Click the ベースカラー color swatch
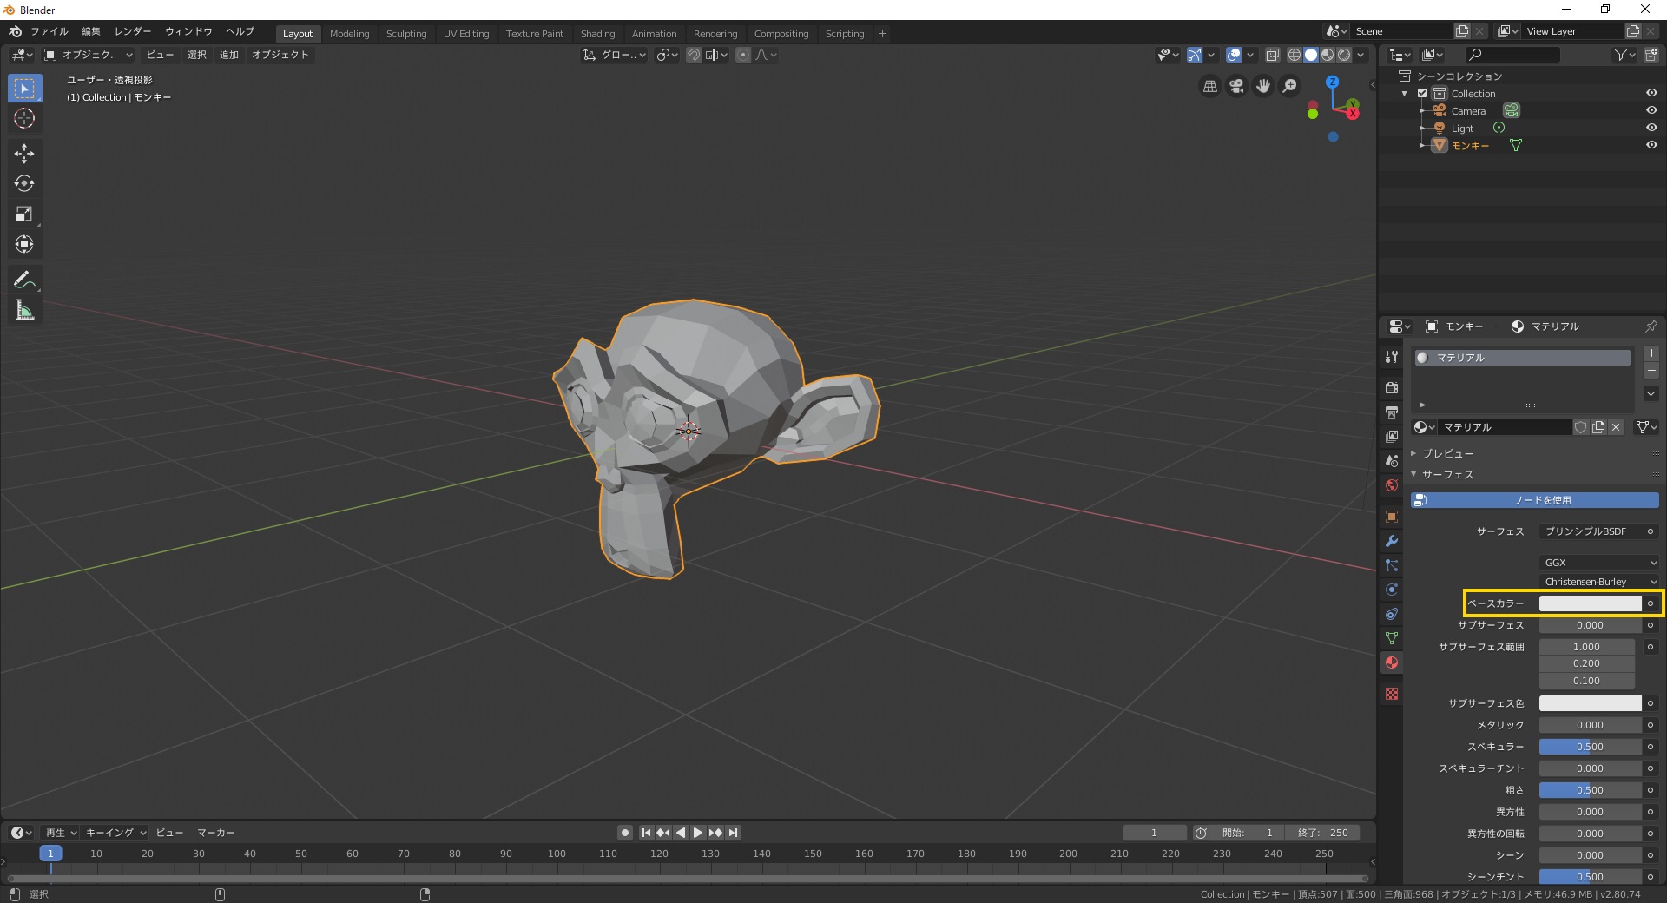Screen dimensions: 1667x903 pyautogui.click(x=1591, y=603)
